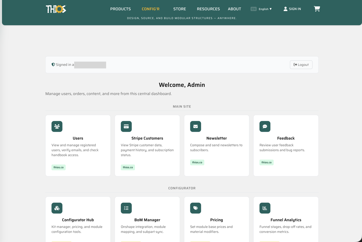Open the Feedback card title
362x242 pixels.
[286, 138]
